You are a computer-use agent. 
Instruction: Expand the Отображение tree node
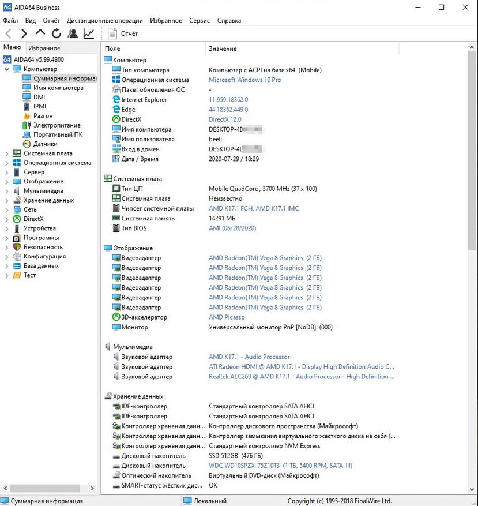coord(7,182)
